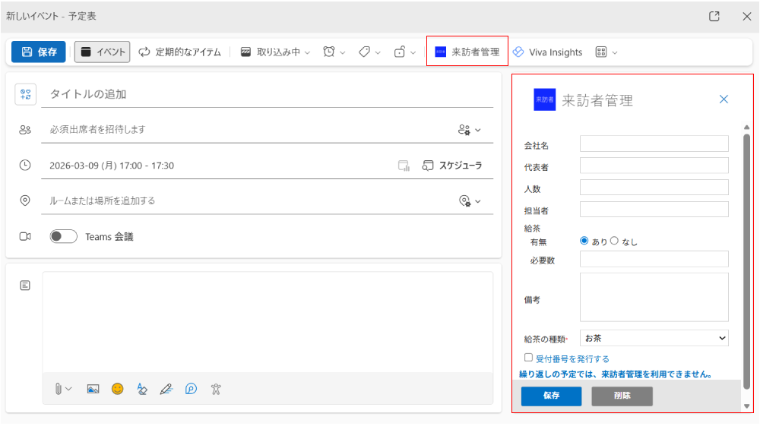Open the emoji picker icon

pos(117,389)
